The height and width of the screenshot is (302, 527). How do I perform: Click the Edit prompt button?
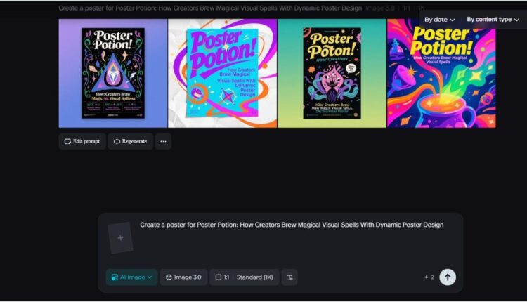pyautogui.click(x=82, y=141)
